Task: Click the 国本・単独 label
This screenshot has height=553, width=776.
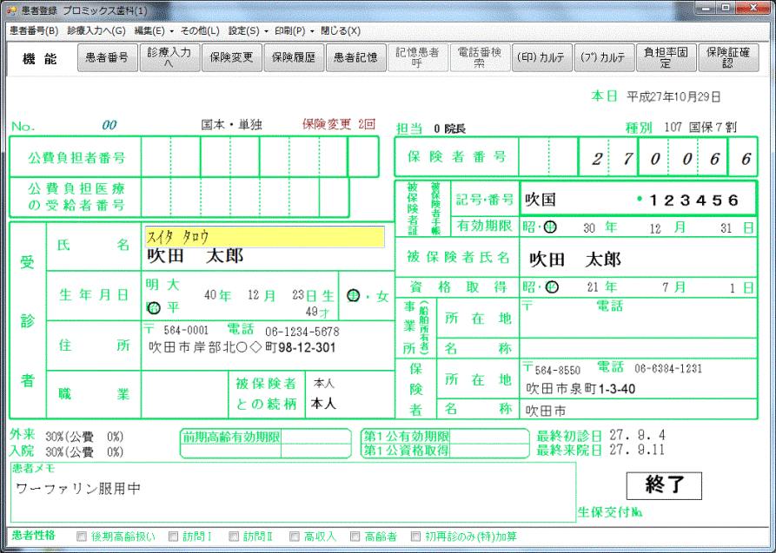Action: point(232,125)
